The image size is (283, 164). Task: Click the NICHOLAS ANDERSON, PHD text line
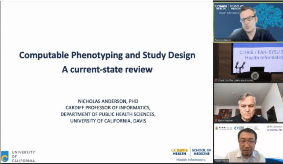pos(108,101)
